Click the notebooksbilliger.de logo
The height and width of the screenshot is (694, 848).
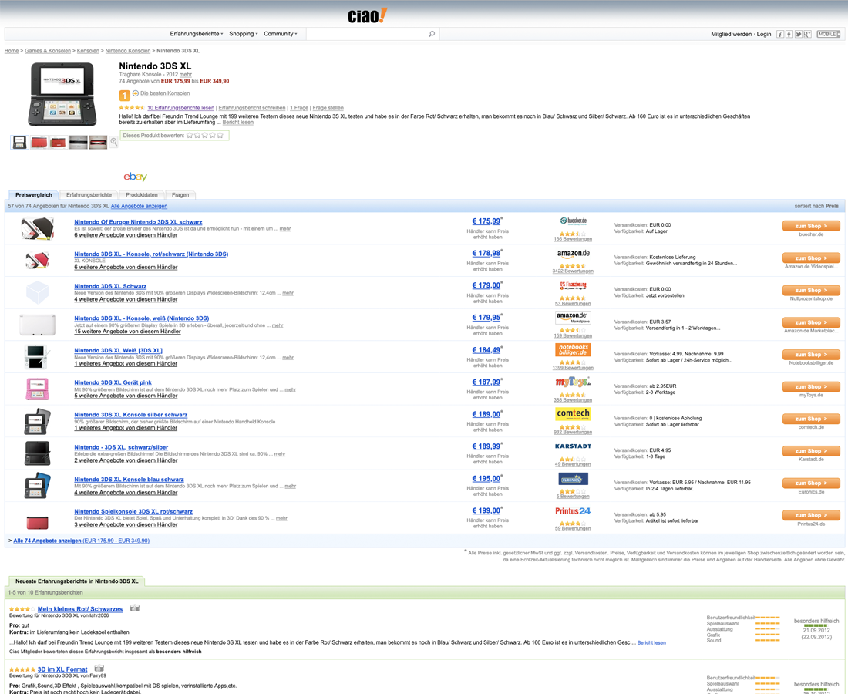pyautogui.click(x=574, y=349)
